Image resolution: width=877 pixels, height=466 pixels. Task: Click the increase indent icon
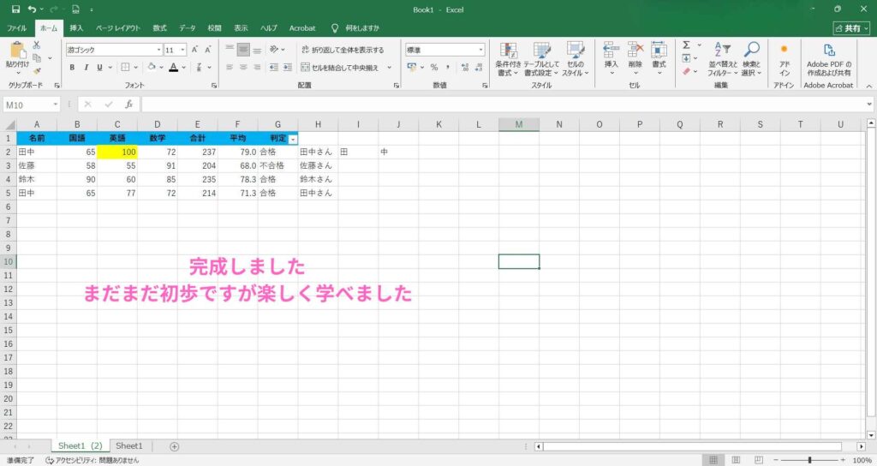pos(287,67)
